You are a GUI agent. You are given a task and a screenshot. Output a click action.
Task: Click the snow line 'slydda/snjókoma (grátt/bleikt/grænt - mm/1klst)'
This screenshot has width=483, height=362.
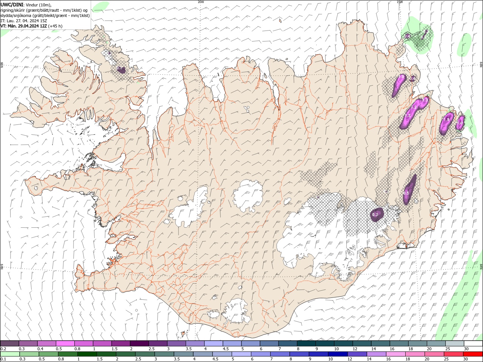point(45,15)
